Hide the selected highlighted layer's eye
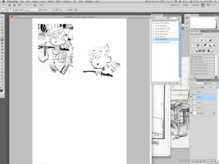This screenshot has width=219, height=164. (x=191, y=97)
